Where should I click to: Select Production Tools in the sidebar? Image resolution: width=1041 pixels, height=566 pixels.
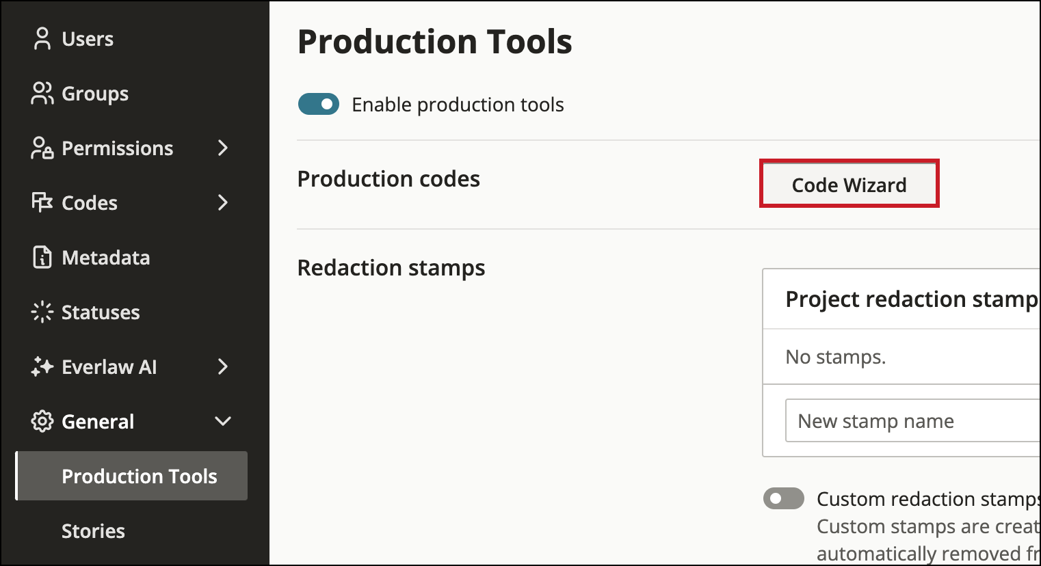point(140,476)
